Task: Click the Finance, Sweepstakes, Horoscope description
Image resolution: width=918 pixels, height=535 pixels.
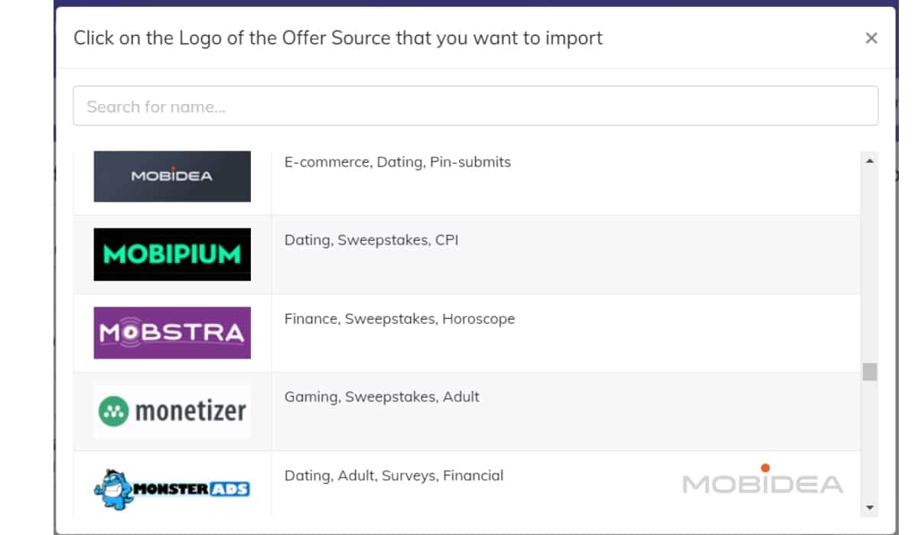Action: pyautogui.click(x=399, y=319)
